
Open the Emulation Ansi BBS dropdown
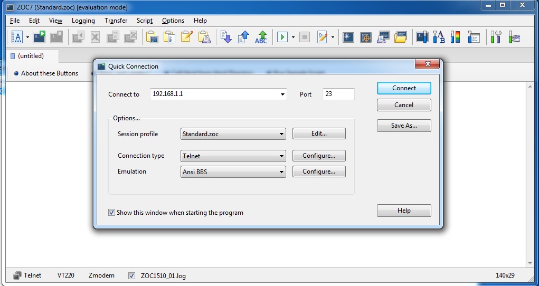point(233,171)
